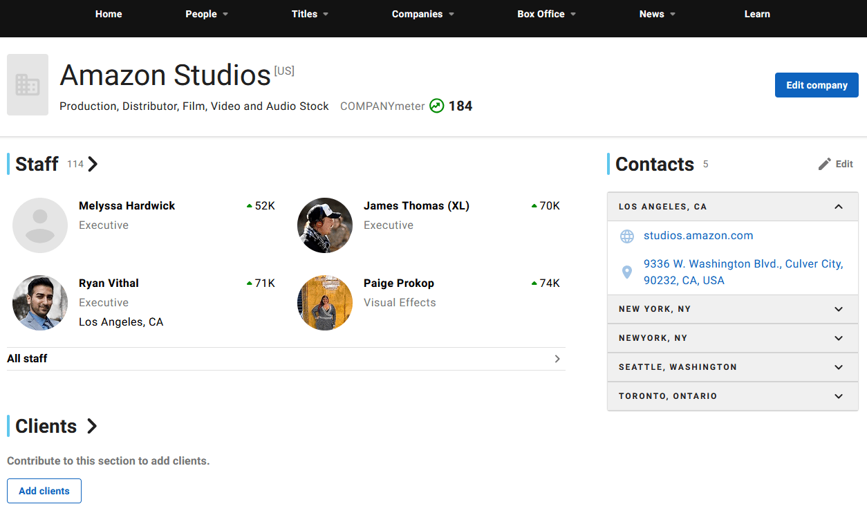
Task: Open the Box Office menu
Action: click(x=546, y=14)
